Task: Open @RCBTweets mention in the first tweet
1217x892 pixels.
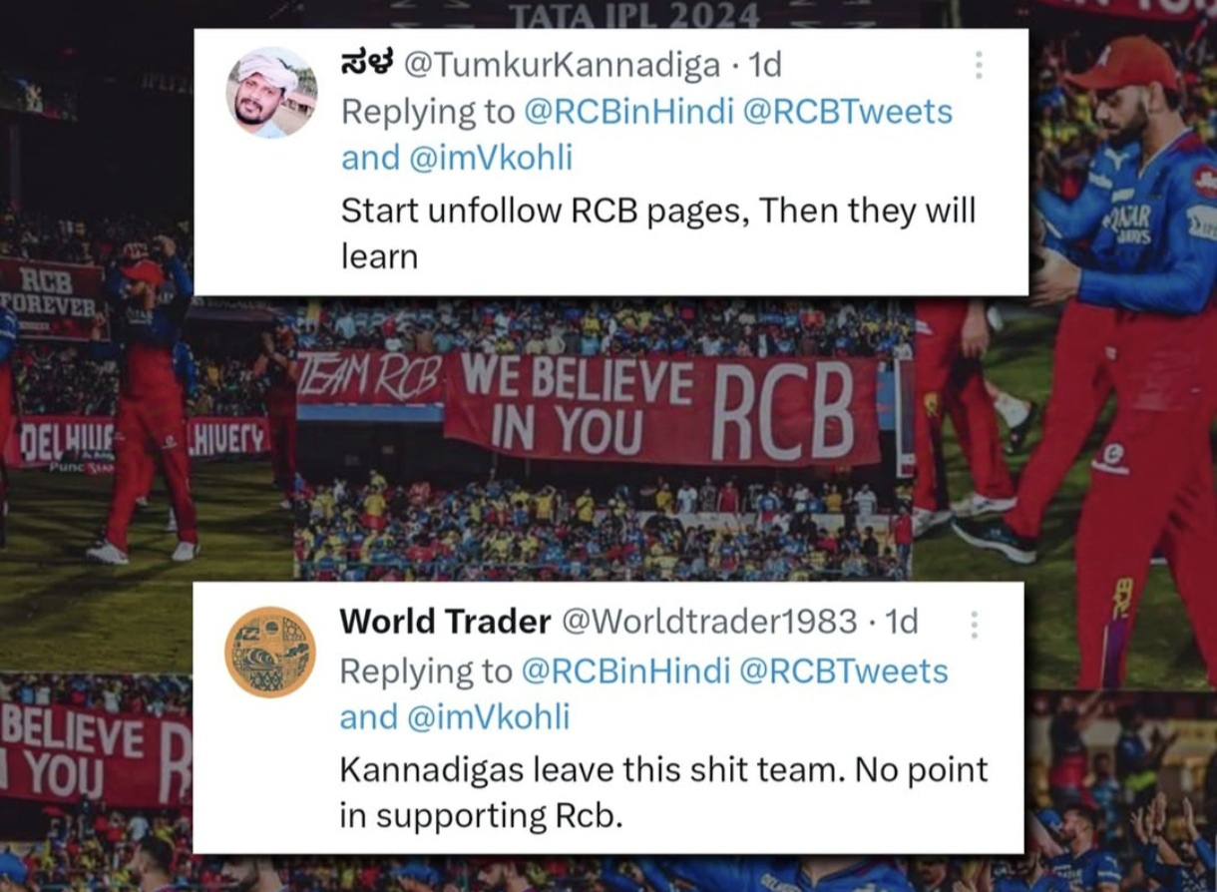Action: [x=848, y=112]
